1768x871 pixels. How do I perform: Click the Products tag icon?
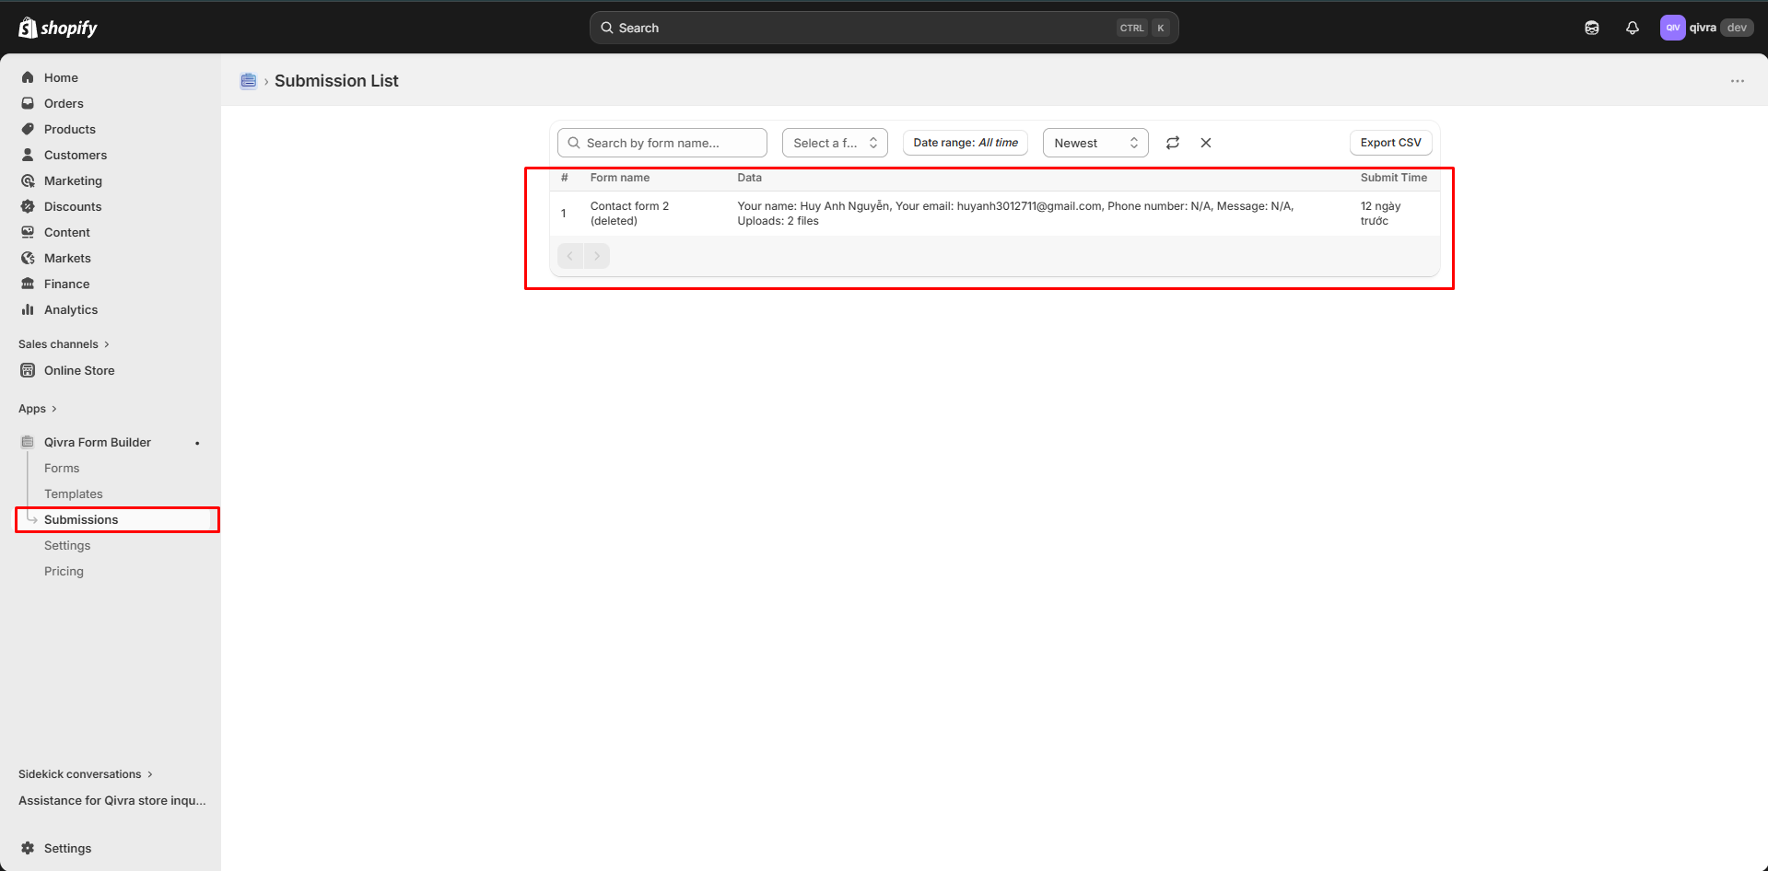click(x=28, y=129)
